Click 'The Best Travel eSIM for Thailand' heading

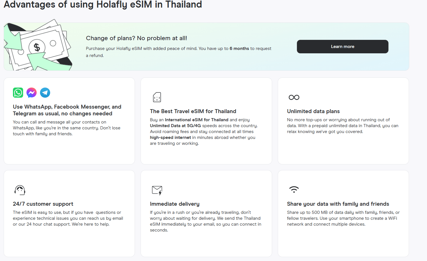[x=193, y=111]
